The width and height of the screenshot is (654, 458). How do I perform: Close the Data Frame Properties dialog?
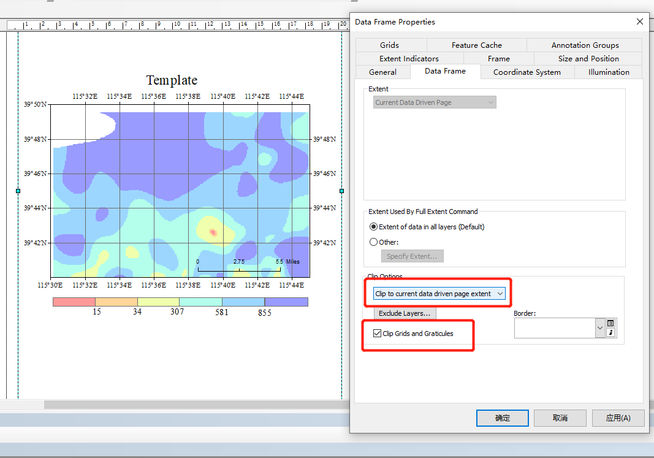[640, 21]
